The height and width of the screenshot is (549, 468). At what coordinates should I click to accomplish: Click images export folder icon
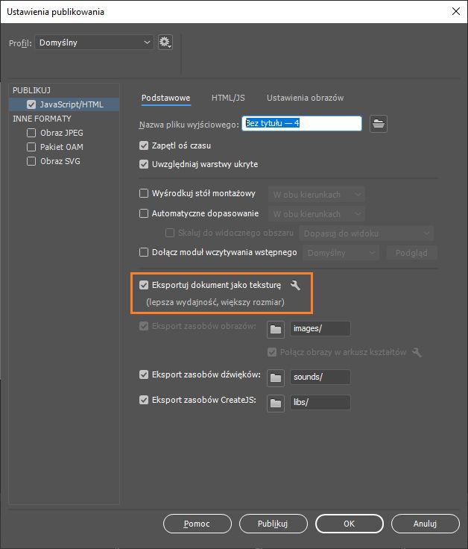(276, 328)
